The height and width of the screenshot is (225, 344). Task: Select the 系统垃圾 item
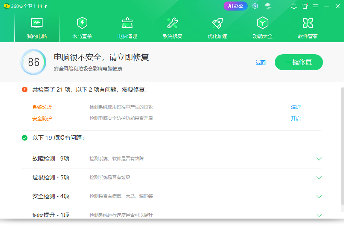42,107
